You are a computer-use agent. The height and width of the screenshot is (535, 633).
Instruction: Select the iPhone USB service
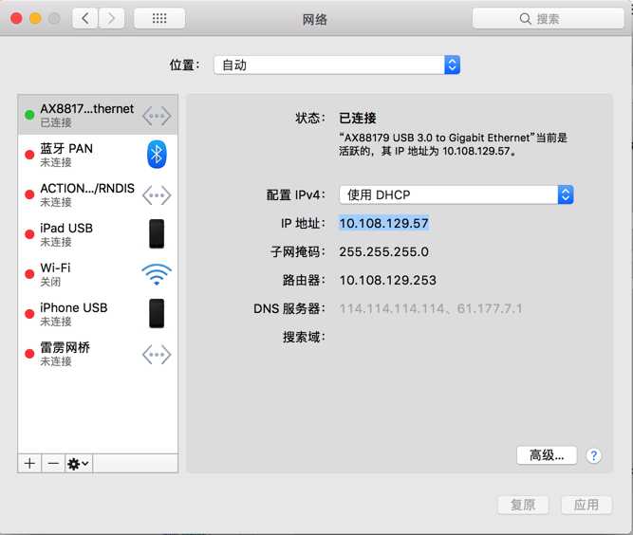tap(98, 314)
